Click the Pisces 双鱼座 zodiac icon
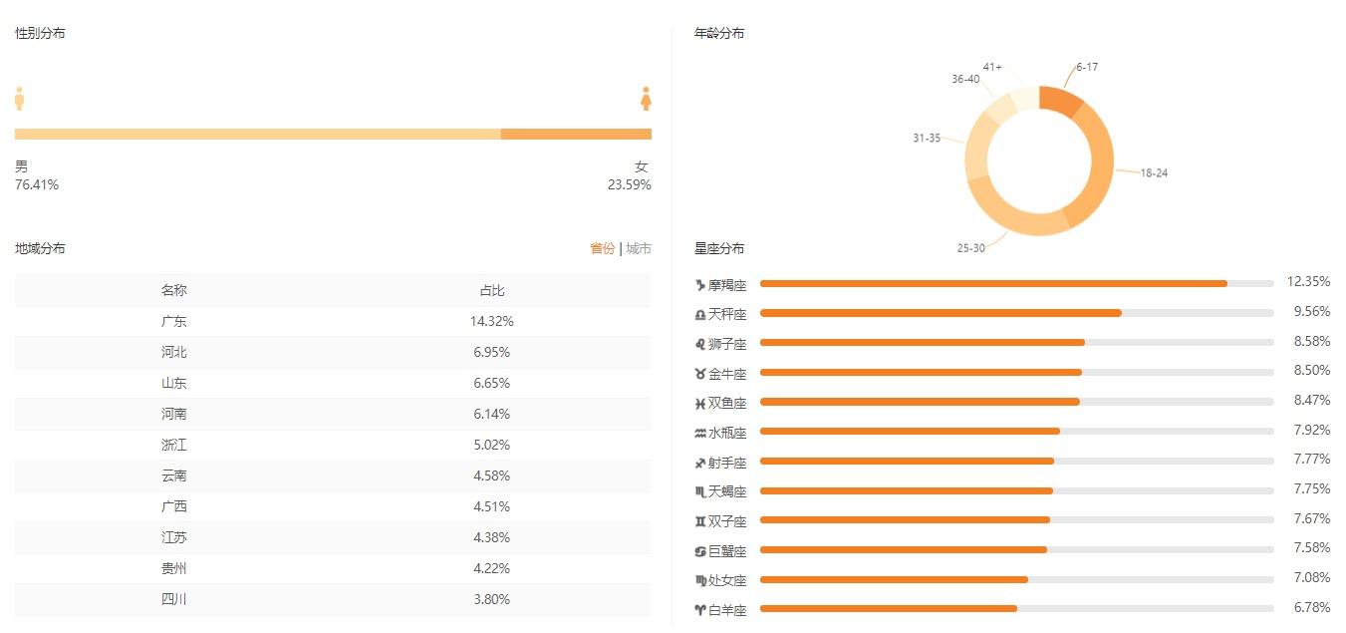This screenshot has height=633, width=1346. tap(700, 404)
